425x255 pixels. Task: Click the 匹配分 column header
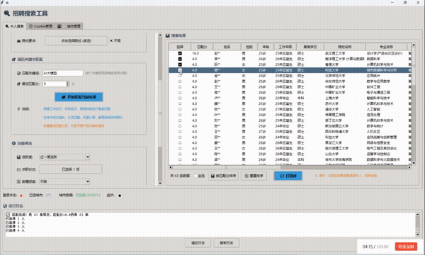[202, 47]
